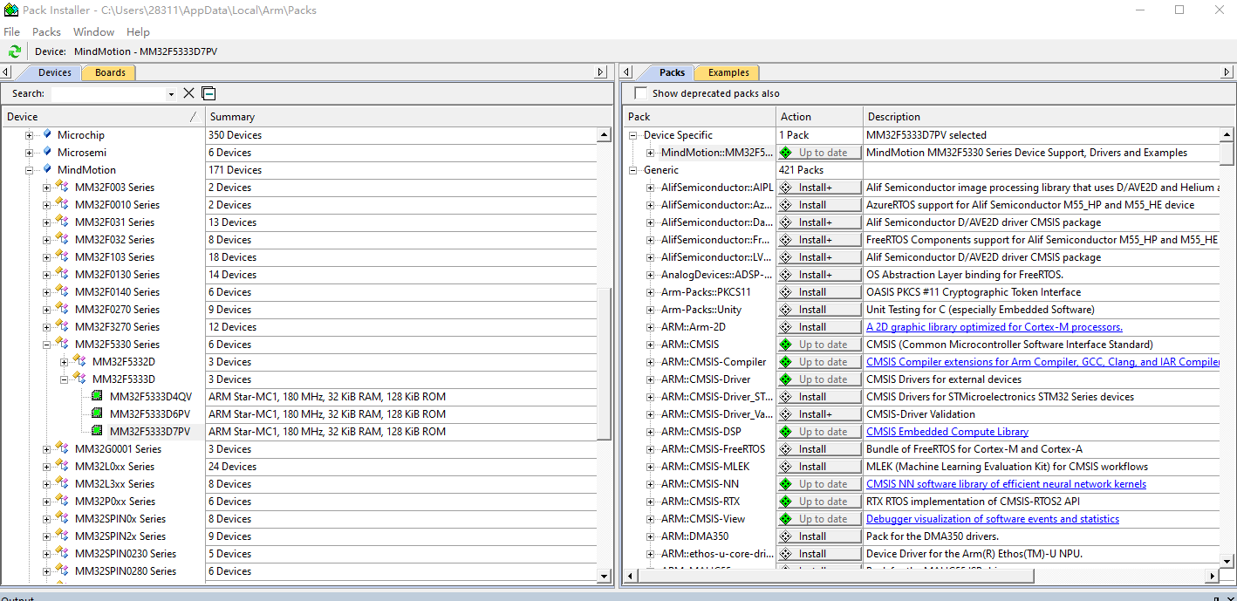Click the device search input field
This screenshot has height=601, width=1237.
[107, 93]
